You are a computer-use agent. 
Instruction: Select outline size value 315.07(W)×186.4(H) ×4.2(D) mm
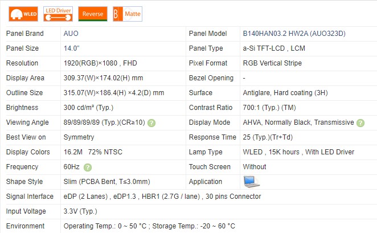tap(114, 93)
